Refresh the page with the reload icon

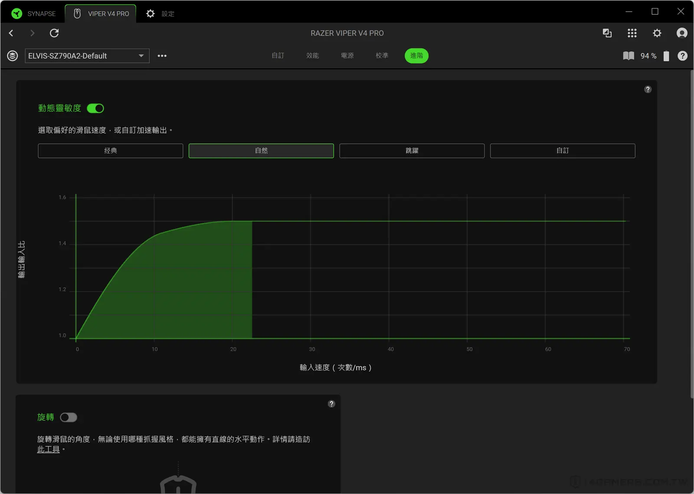tap(54, 33)
